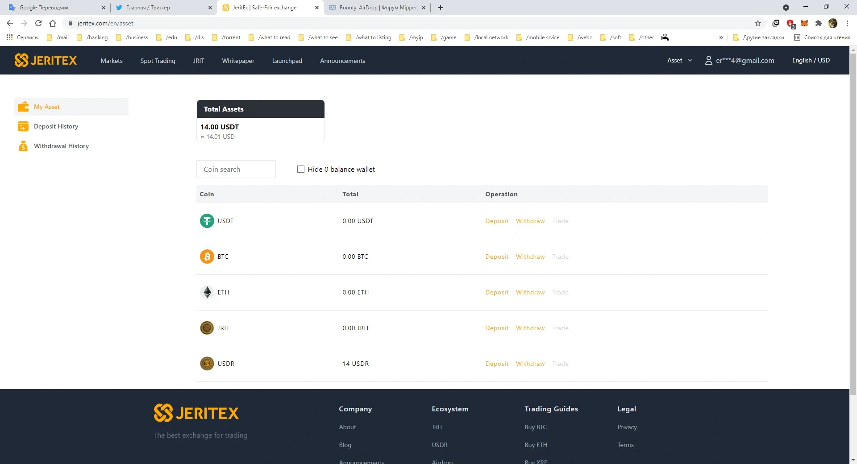The width and height of the screenshot is (857, 464).
Task: Open the Сервисы apps grid icon
Action: click(x=9, y=37)
